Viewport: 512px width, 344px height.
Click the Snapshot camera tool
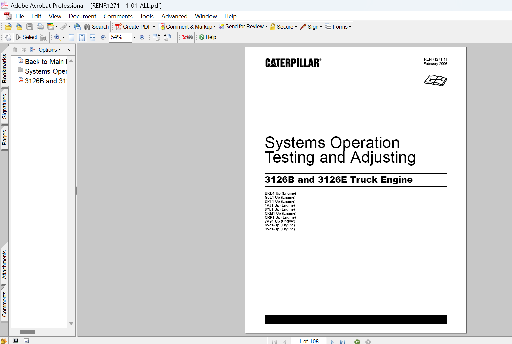44,37
